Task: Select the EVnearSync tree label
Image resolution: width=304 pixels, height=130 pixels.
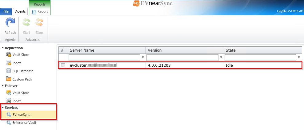Action: coord(21,115)
